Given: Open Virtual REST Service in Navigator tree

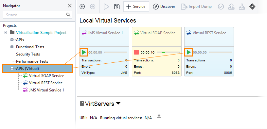Looking at the screenshot, I should pos(46,83).
